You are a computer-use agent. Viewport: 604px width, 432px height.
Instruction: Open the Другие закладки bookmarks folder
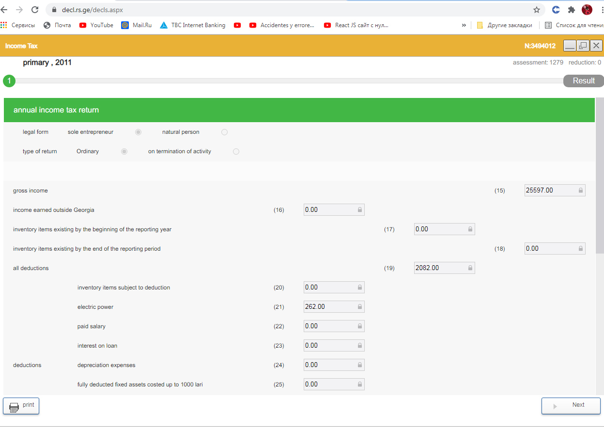pyautogui.click(x=504, y=25)
